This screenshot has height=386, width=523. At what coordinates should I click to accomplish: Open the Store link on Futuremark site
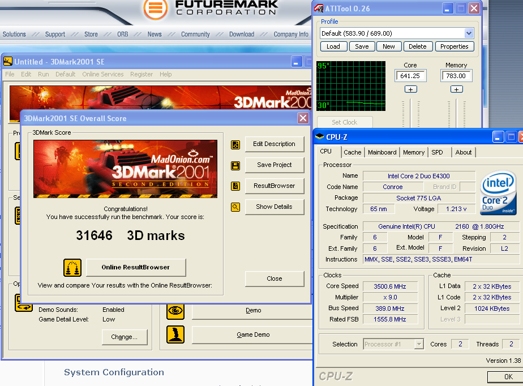(91, 34)
